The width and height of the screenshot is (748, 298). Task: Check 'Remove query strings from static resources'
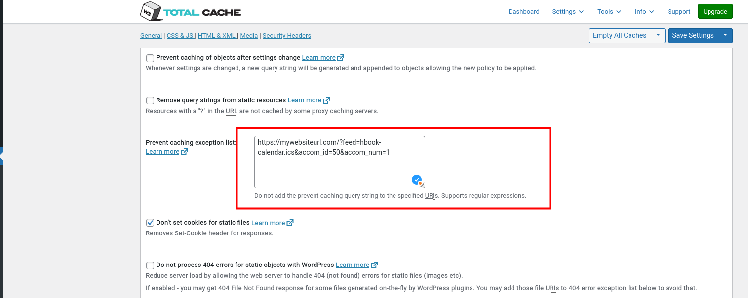[x=150, y=100]
